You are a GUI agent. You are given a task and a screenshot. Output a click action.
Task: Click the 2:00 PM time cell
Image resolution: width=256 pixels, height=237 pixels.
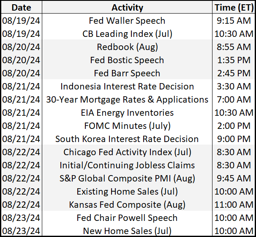[x=233, y=125]
